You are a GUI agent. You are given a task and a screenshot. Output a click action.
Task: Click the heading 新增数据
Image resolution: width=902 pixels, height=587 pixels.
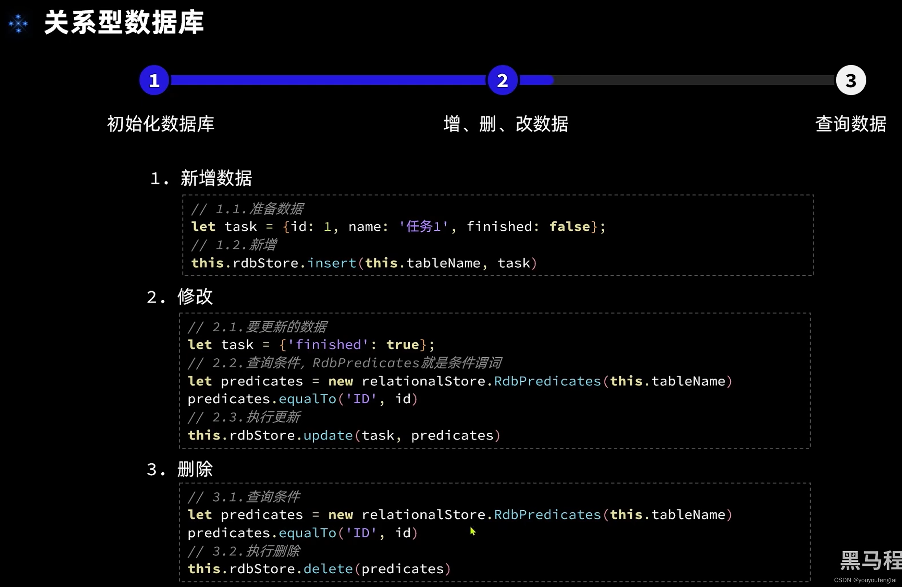coord(216,178)
